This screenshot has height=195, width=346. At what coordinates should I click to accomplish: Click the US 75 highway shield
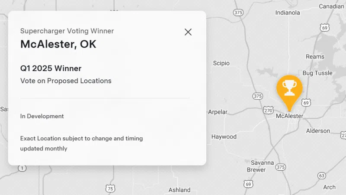point(110,188)
